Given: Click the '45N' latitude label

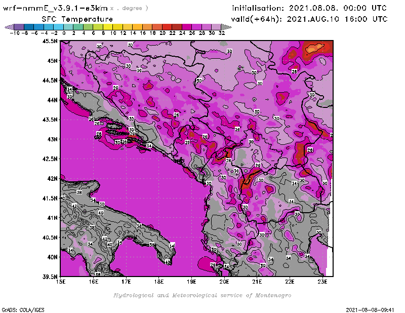Looking at the screenshot, I should (x=52, y=61).
